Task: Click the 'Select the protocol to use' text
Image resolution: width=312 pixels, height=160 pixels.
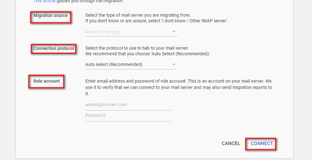Action: pos(137,48)
